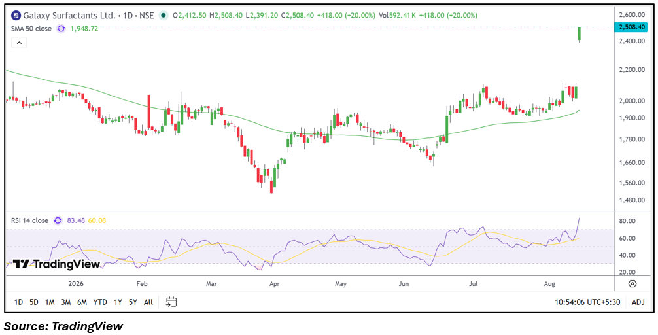Select the 1D time range
Screen dimensions: 658x335
[18, 302]
